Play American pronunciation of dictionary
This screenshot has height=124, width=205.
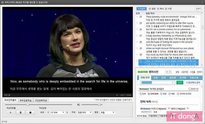(169, 108)
